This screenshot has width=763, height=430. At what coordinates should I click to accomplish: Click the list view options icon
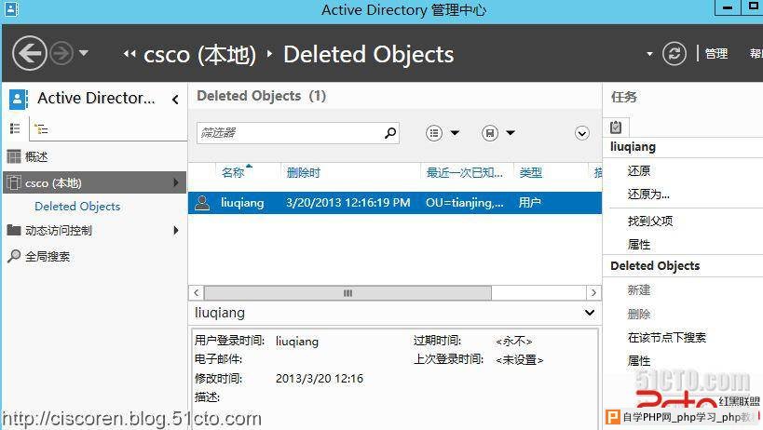tap(434, 133)
